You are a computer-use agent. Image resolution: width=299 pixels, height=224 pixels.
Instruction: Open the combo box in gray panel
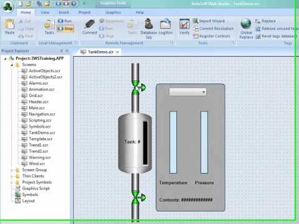click(187, 91)
